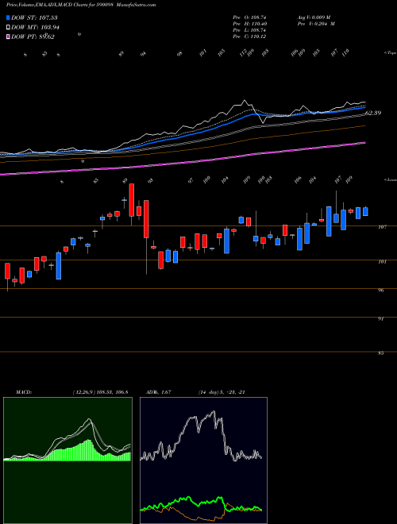Image resolution: width=397 pixels, height=524 pixels.
Task: Click the 'Pre V: 0.204 M' volume text
Action: [x=316, y=24]
